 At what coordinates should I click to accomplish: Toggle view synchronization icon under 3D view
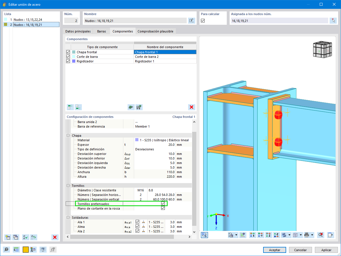pyautogui.click(x=204, y=235)
